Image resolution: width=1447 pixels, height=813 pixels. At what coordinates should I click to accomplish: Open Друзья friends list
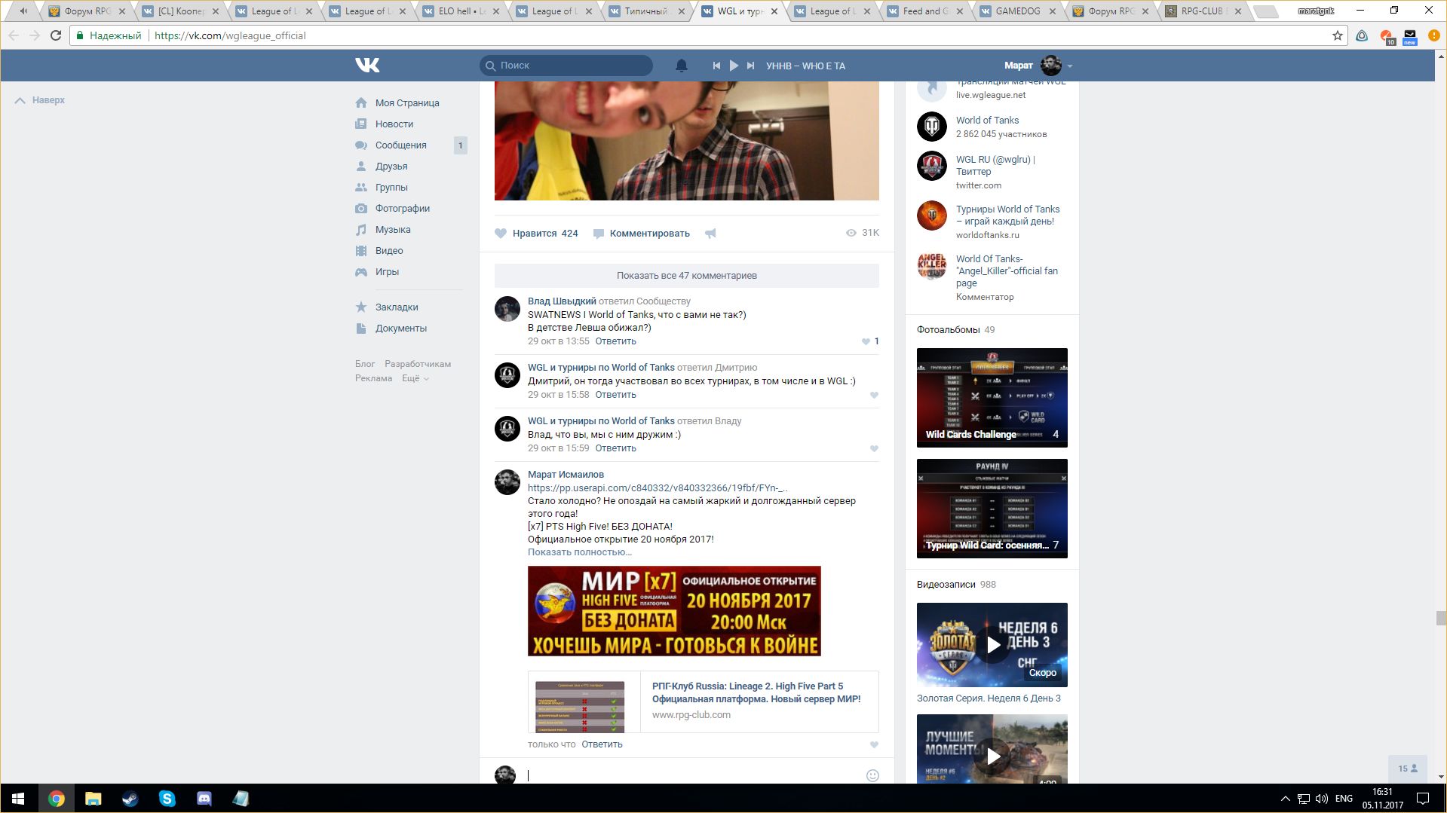coord(391,167)
